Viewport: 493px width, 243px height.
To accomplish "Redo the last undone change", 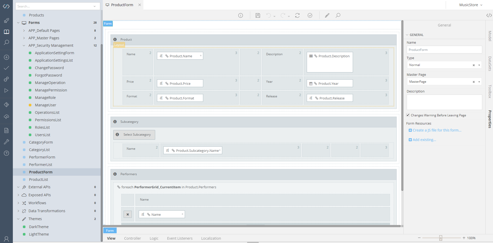I will (283, 15).
